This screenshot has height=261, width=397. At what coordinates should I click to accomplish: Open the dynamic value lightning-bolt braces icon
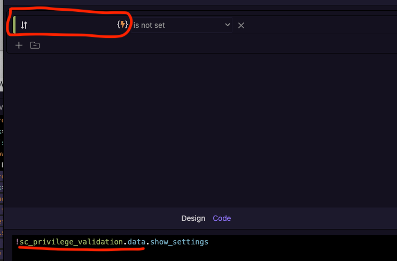pyautogui.click(x=122, y=25)
